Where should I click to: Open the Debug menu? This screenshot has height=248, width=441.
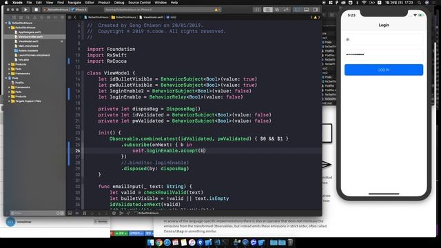click(119, 3)
